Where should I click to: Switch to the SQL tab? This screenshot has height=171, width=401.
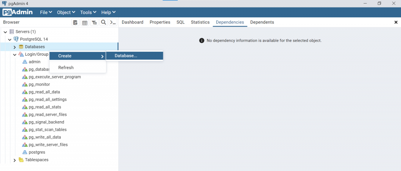(x=181, y=22)
